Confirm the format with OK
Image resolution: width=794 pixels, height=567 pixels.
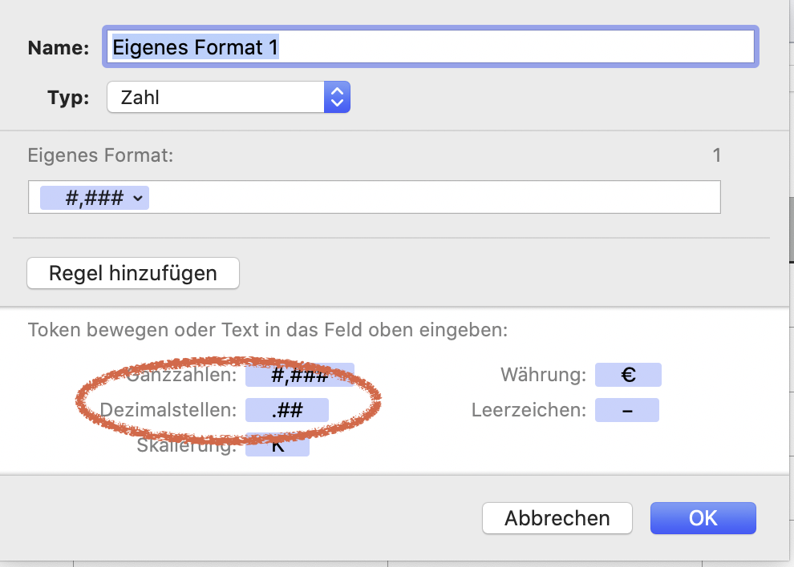click(703, 518)
